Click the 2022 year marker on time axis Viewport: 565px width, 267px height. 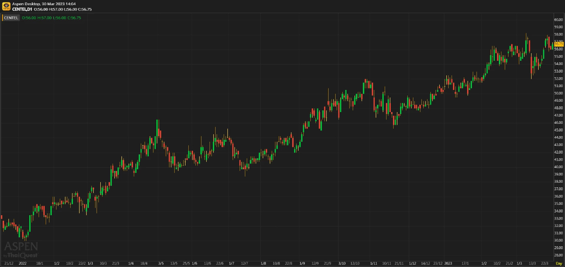pos(23,263)
